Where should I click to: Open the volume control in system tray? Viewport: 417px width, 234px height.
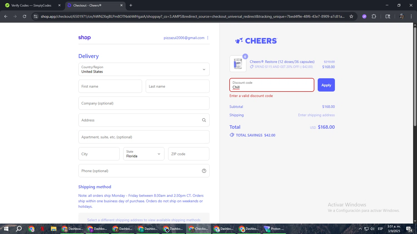372,229
